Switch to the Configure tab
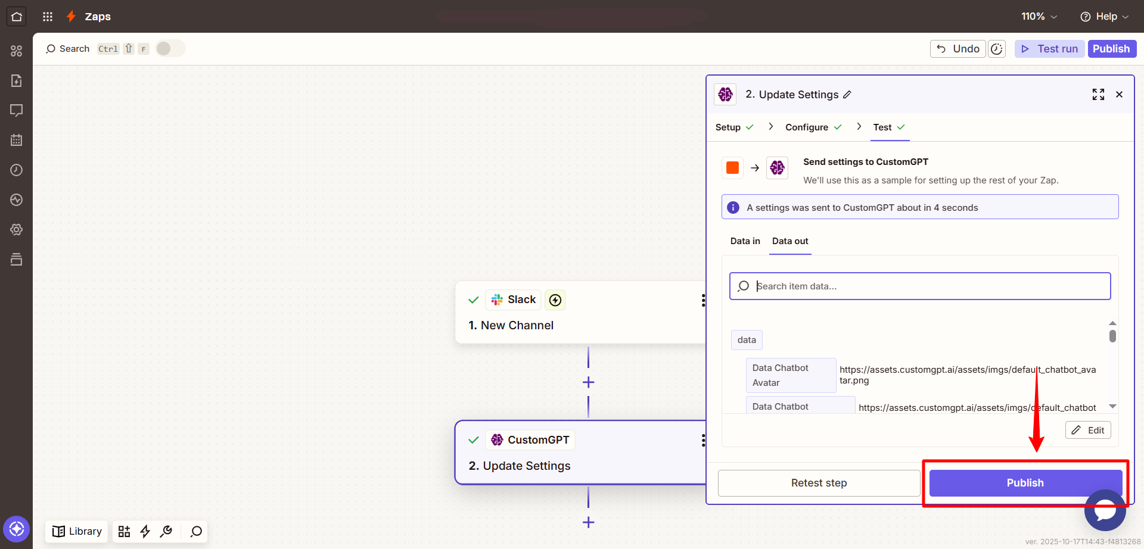 pos(813,127)
